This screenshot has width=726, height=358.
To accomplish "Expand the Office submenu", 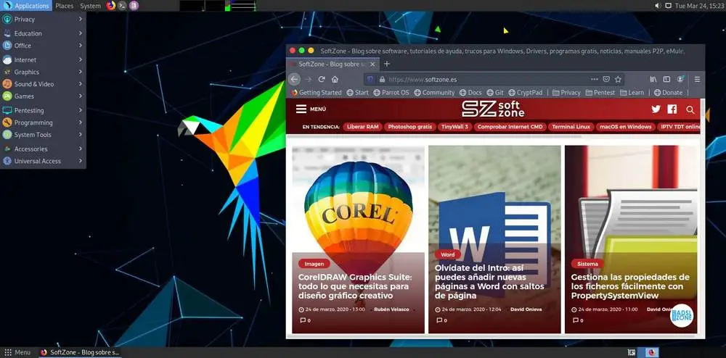I will 43,46.
